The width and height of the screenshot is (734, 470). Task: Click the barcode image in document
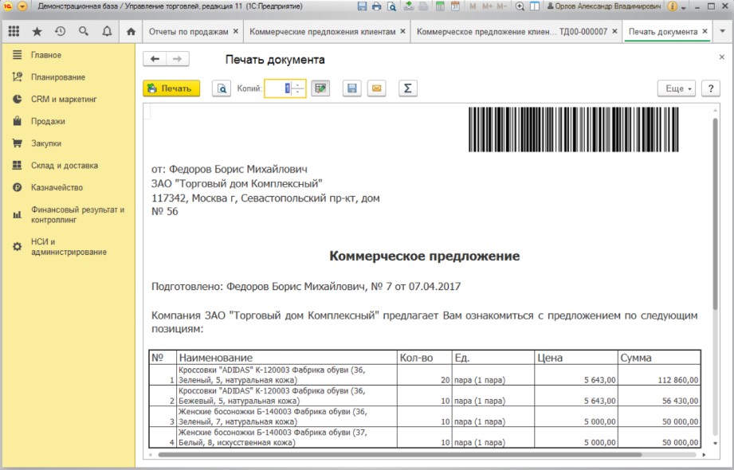pos(574,129)
